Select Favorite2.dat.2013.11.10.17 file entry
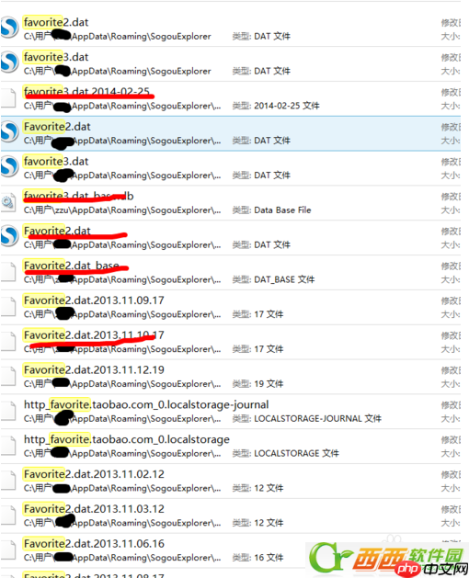469x578 pixels. (x=94, y=335)
